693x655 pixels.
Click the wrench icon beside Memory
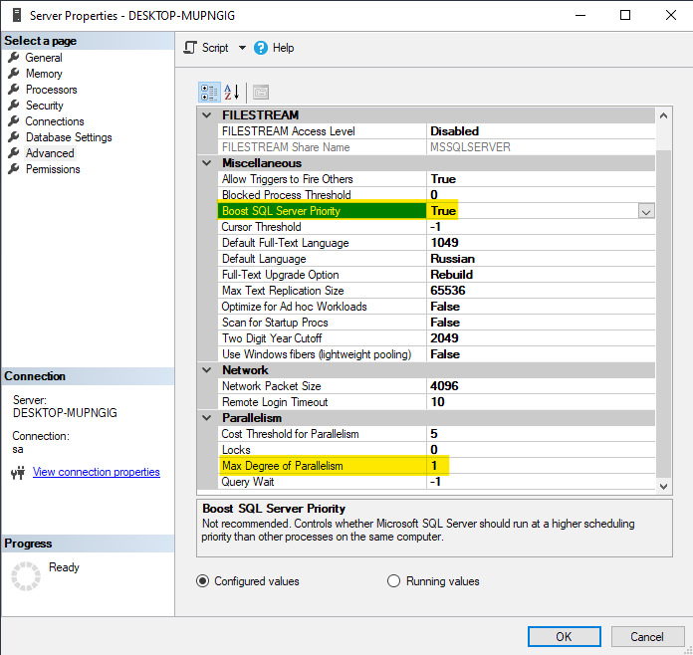(x=14, y=74)
